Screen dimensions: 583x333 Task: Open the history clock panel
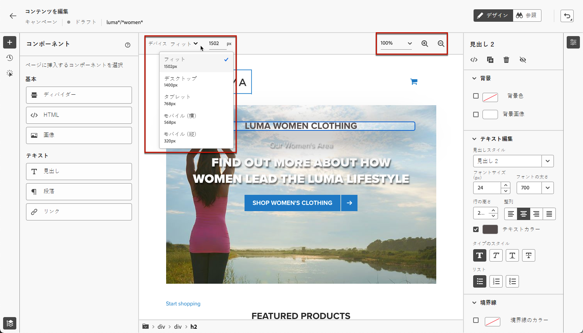(x=10, y=58)
